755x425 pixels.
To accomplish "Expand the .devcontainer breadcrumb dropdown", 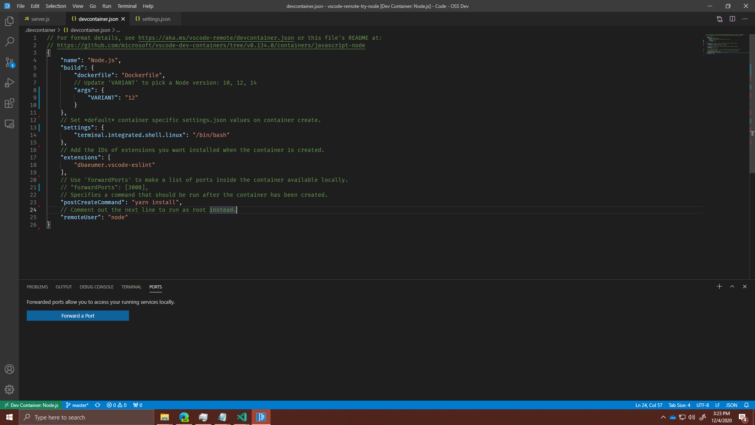I will [40, 30].
